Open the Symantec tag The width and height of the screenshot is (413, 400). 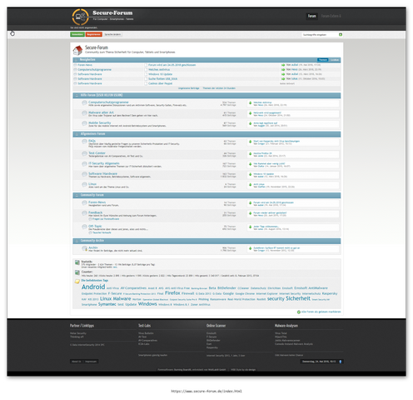[x=107, y=304]
